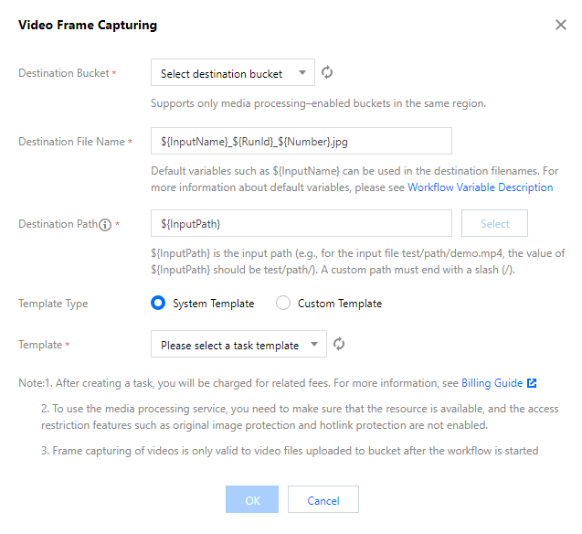Open the Billing Guide link
582x534 pixels.
[x=492, y=383]
